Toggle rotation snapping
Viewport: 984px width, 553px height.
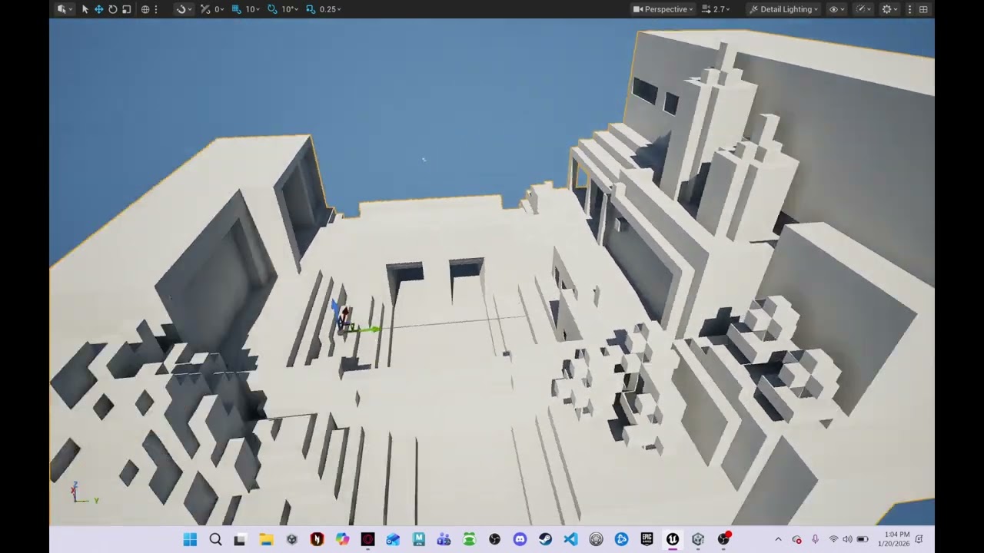click(272, 9)
